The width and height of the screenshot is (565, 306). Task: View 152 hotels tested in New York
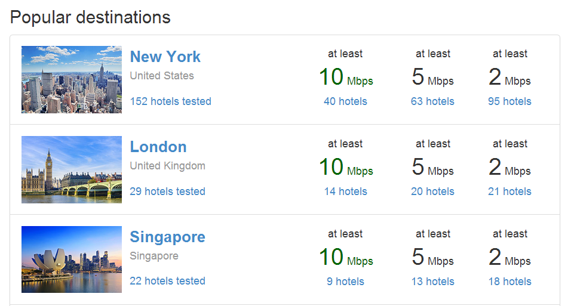click(x=171, y=101)
